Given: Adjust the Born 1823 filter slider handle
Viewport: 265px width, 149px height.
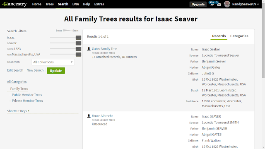Looking at the screenshot, I should 78,49.
